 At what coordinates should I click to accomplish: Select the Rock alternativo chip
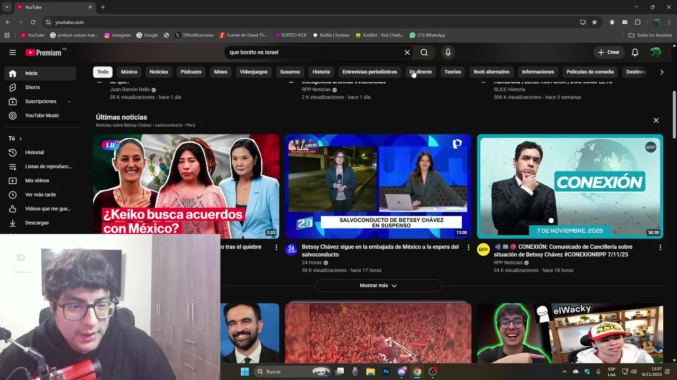(x=491, y=72)
